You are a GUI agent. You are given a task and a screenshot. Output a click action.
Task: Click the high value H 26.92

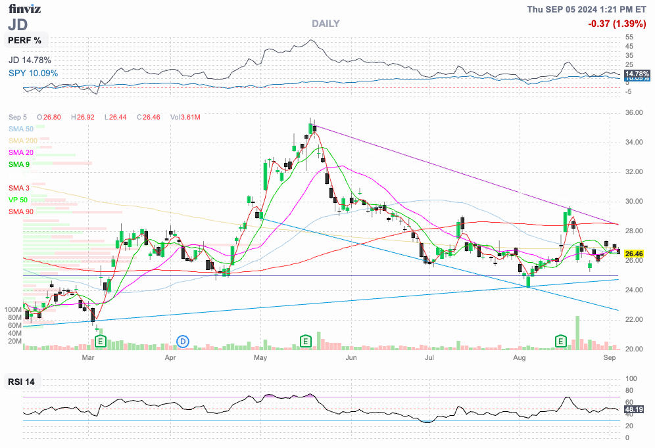pos(83,117)
